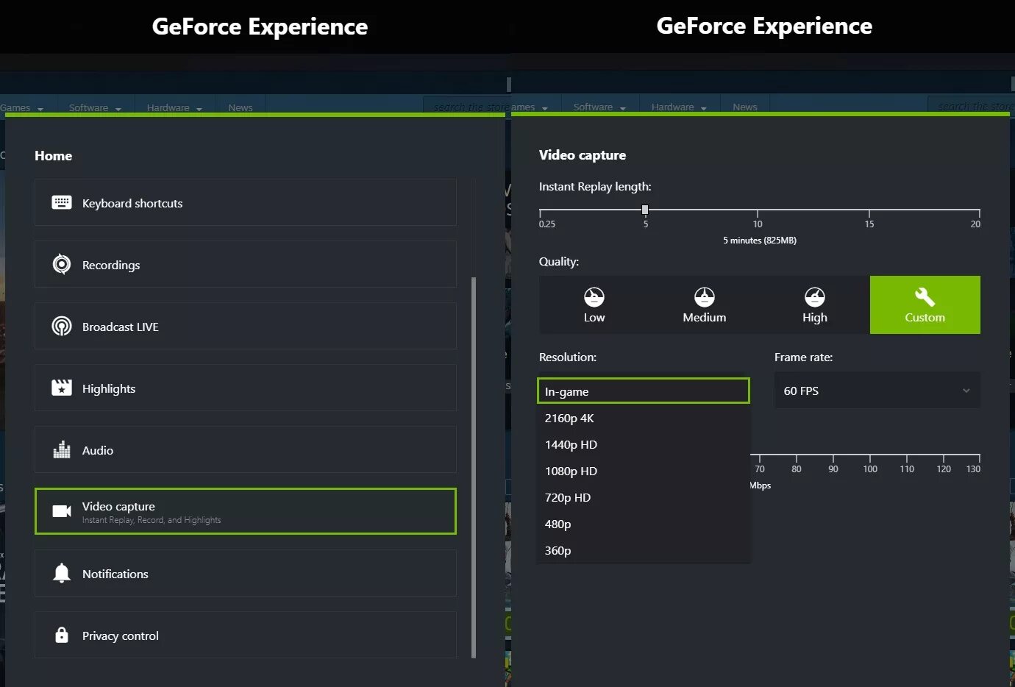
Task: Choose 360p resolution option
Action: [644, 550]
